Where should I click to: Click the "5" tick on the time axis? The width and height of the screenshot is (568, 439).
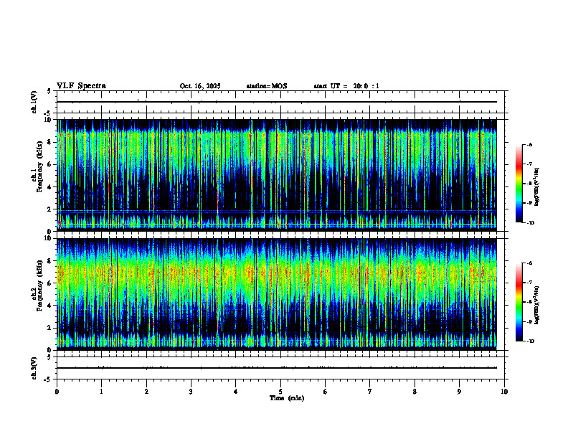coord(280,392)
